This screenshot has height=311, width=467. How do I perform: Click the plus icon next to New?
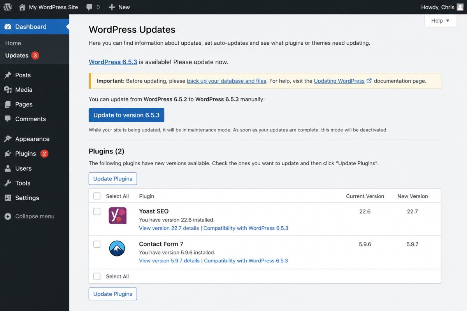coord(112,7)
